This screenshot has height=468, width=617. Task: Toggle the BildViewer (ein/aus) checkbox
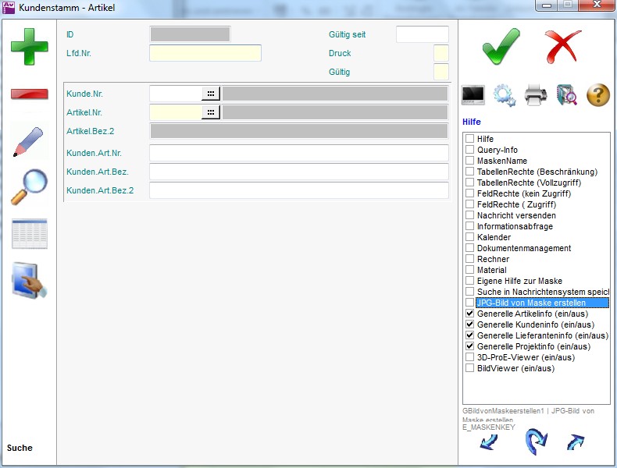[470, 368]
